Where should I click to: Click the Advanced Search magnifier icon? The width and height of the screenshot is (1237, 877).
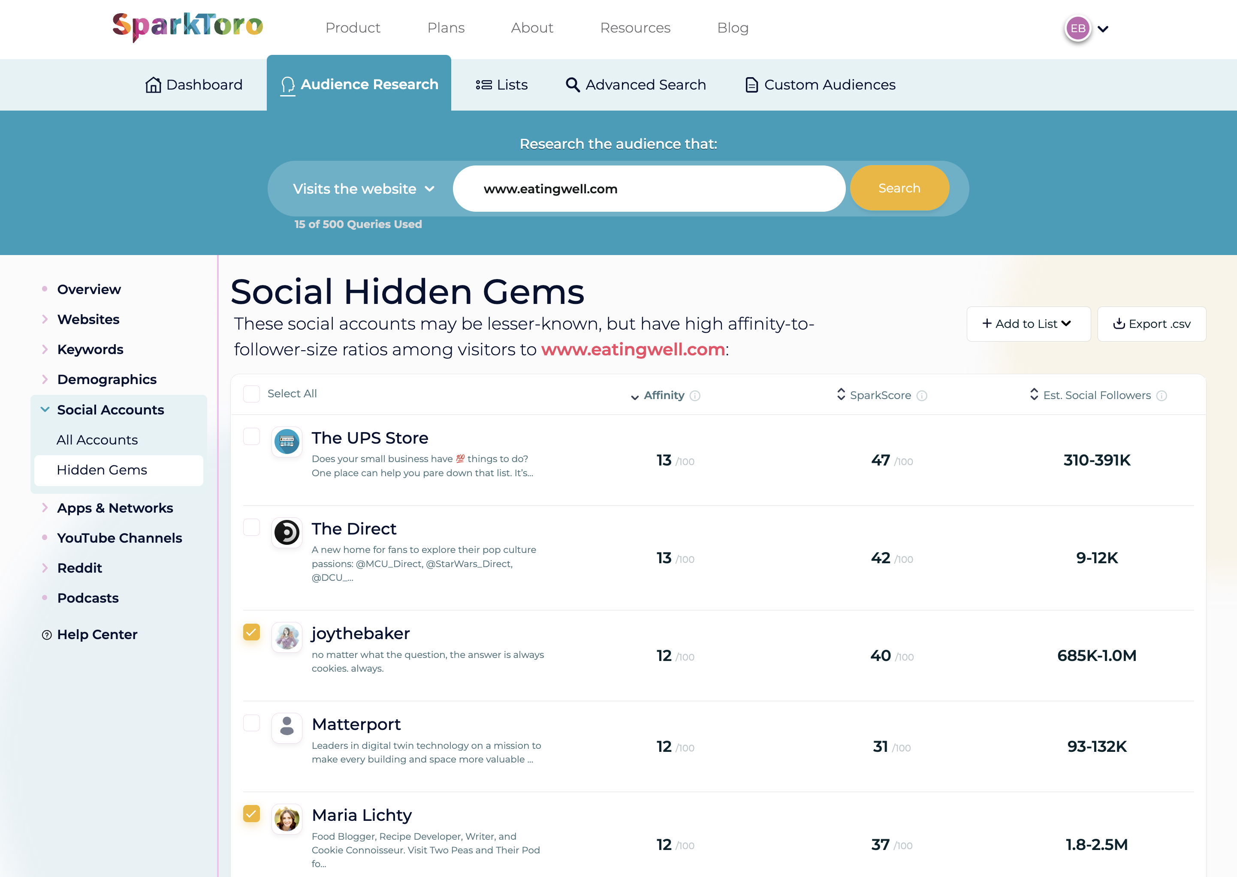click(570, 84)
